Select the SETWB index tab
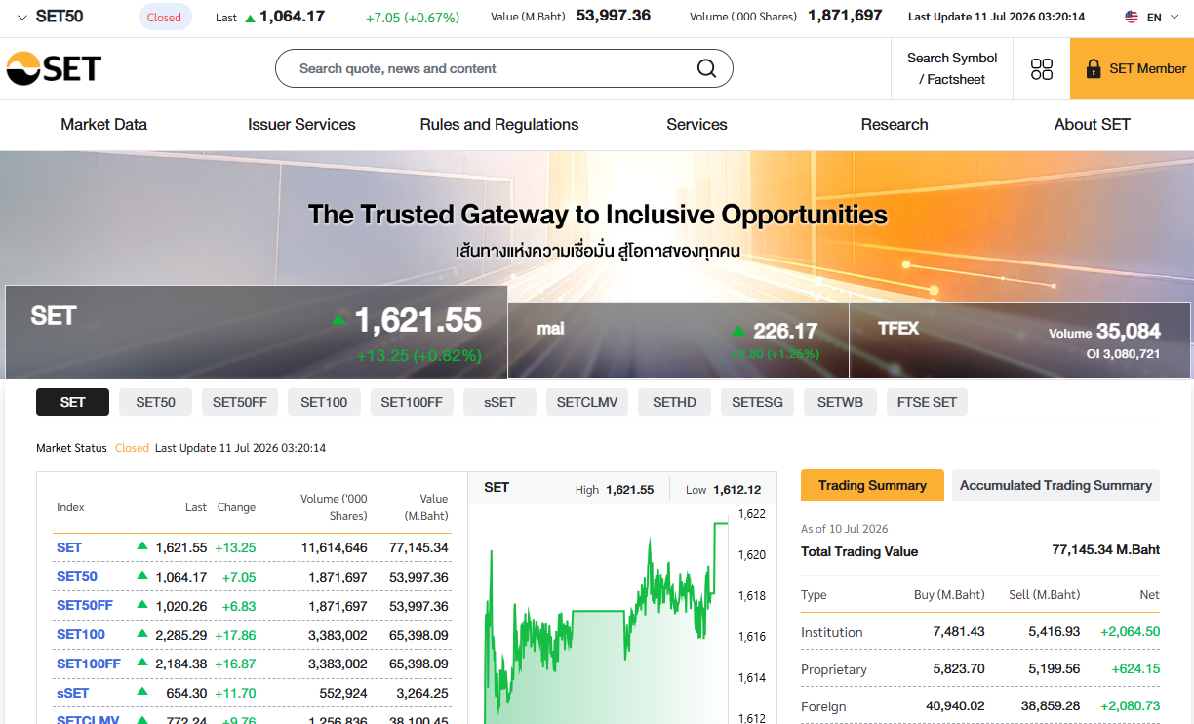 click(840, 402)
